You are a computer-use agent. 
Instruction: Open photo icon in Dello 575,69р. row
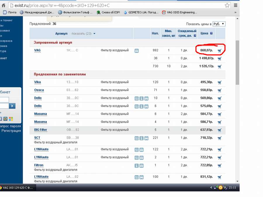coord(136,106)
